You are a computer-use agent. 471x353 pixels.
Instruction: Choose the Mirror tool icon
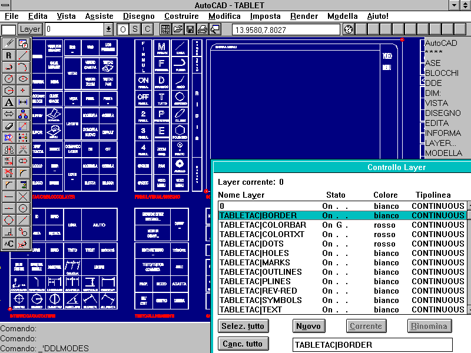click(9, 149)
